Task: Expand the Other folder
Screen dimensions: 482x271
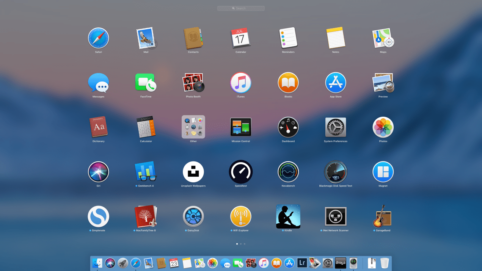Action: [x=193, y=127]
